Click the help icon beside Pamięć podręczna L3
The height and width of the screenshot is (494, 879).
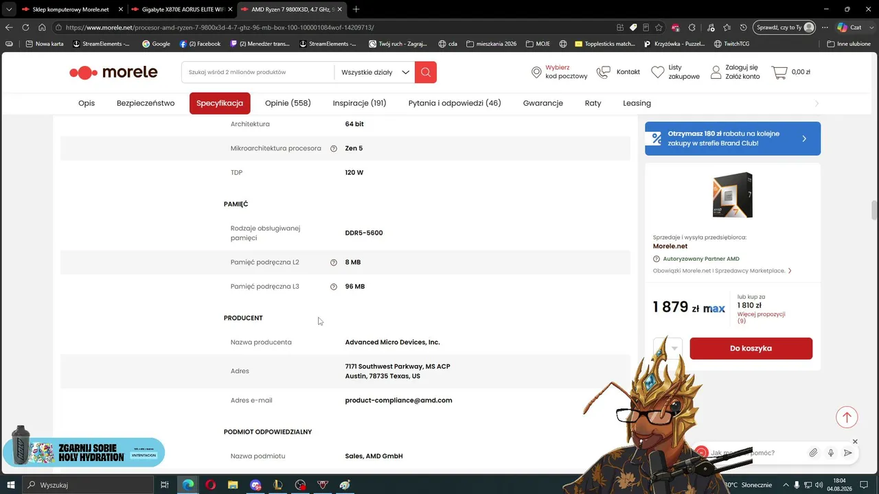click(x=334, y=287)
